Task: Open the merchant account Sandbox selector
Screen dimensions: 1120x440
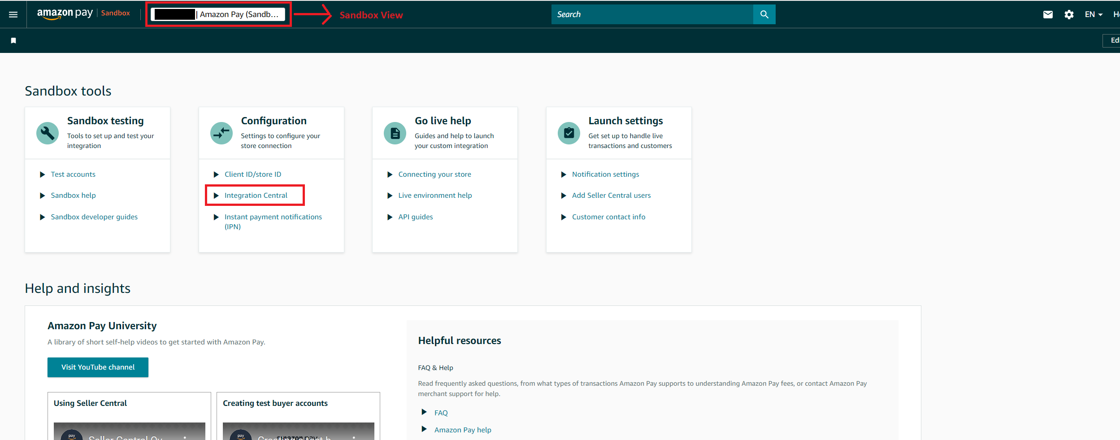Action: pyautogui.click(x=218, y=14)
